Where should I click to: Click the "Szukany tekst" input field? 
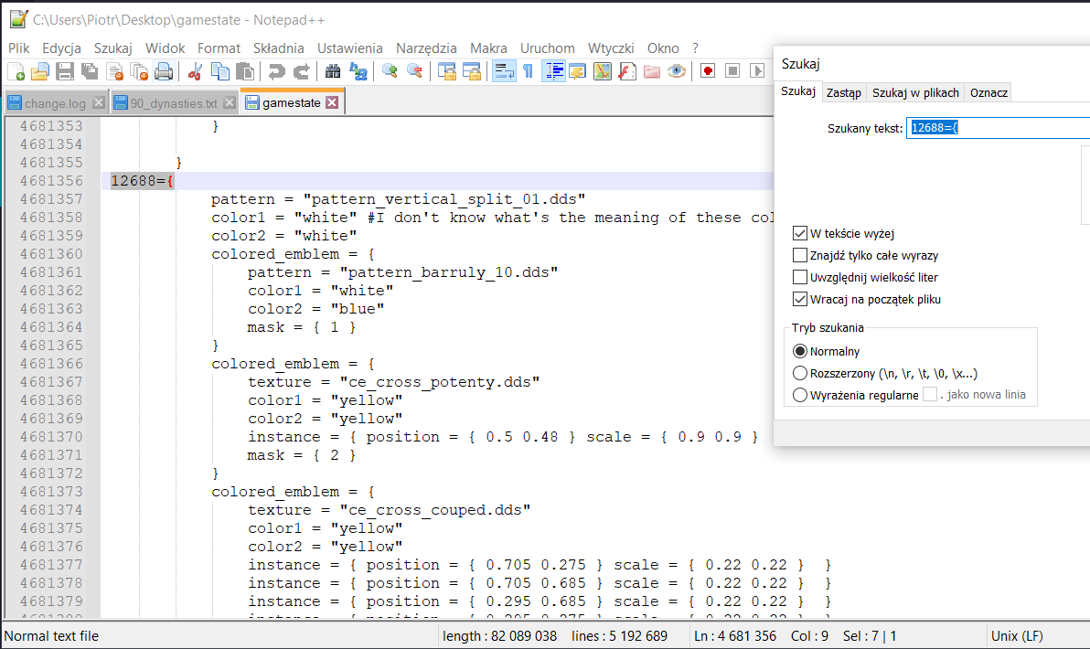[x=999, y=128]
